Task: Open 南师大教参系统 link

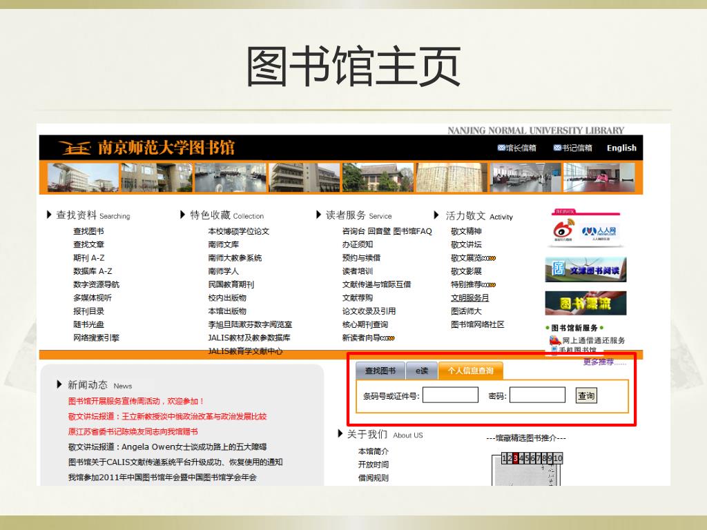Action: (x=235, y=258)
